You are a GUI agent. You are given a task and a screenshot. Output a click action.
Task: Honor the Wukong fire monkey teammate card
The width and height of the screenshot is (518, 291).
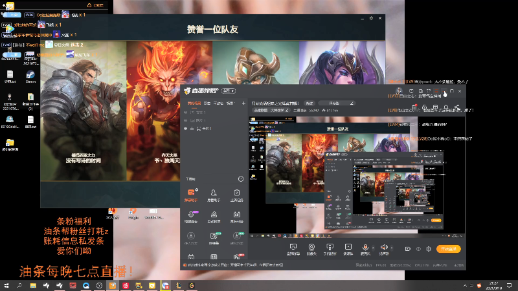point(170,111)
